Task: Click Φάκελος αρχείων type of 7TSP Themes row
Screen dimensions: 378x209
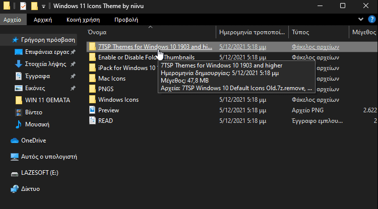Action: [x=316, y=47]
